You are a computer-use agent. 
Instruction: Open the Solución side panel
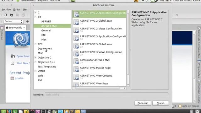click(x=2, y=34)
